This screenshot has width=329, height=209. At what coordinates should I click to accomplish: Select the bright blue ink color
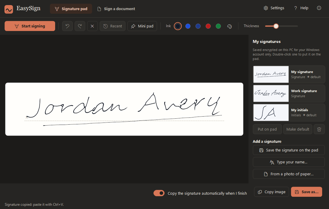[x=188, y=26]
